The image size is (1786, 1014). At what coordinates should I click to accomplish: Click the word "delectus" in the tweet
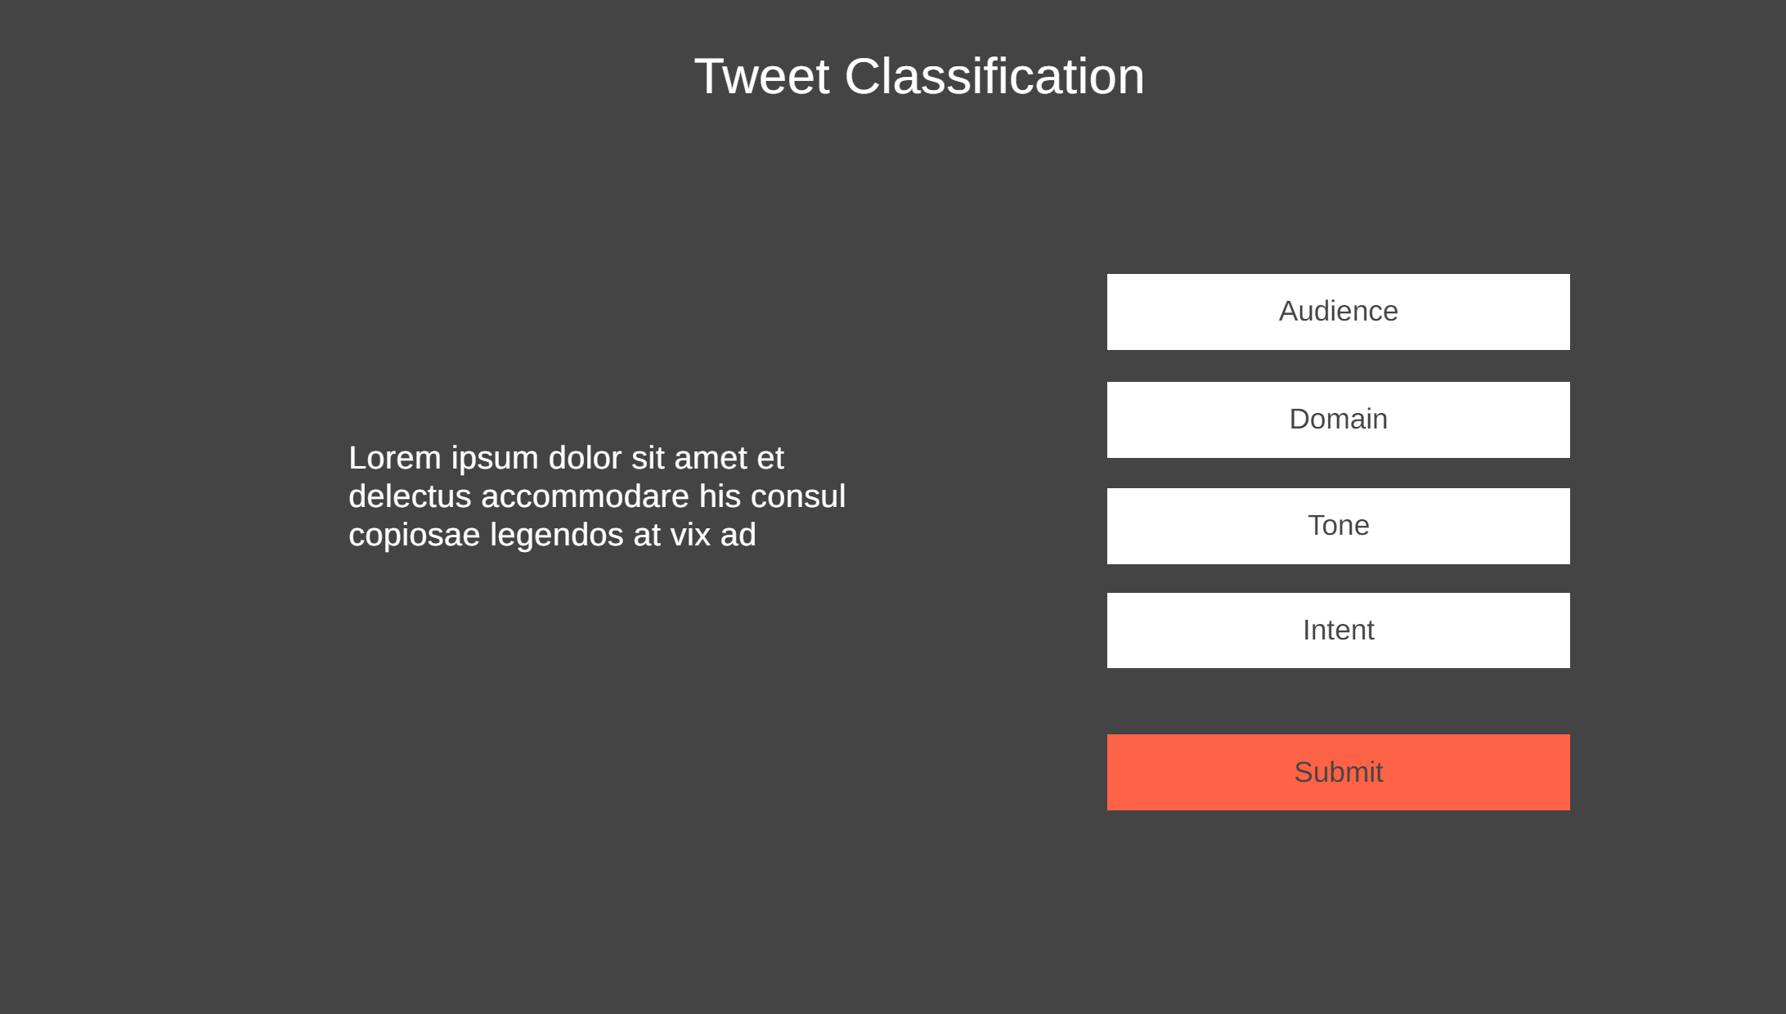tap(410, 496)
